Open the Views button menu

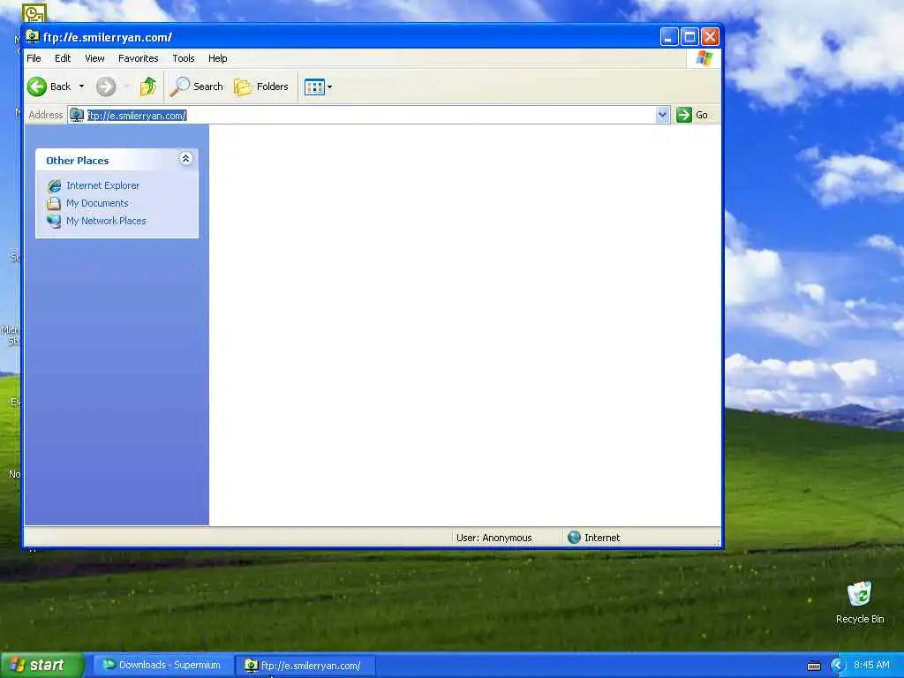click(x=318, y=87)
